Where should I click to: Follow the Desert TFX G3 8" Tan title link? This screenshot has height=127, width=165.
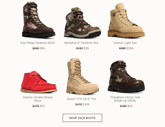[81, 99]
